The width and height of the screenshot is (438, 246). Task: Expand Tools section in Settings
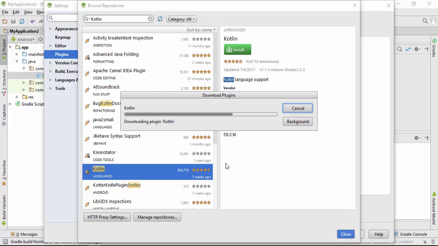[50, 88]
